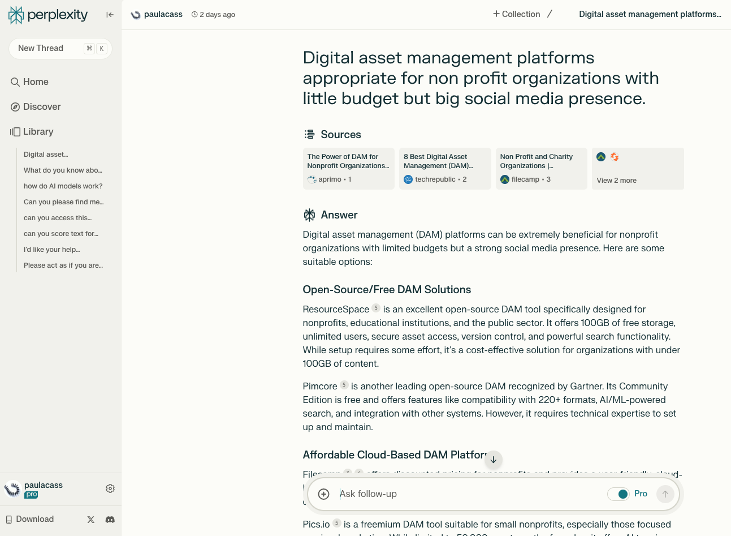The image size is (731, 536).
Task: Open the 'can you access this…' thread
Action: coord(58,218)
